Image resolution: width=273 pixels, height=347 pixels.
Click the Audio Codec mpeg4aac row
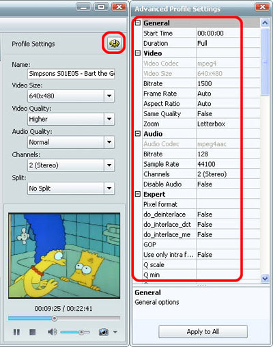coord(201,144)
